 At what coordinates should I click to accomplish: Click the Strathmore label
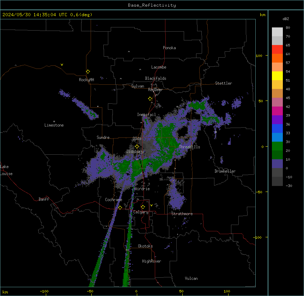tap(182, 214)
